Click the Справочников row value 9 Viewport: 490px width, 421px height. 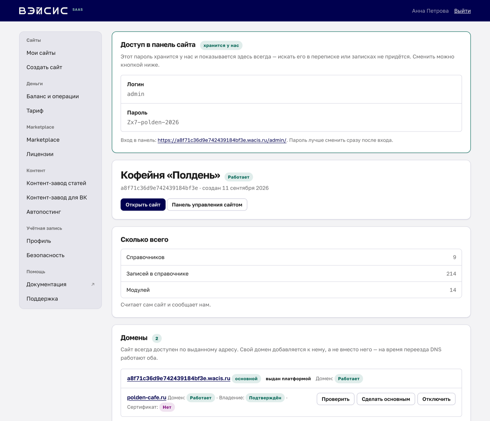coord(454,257)
